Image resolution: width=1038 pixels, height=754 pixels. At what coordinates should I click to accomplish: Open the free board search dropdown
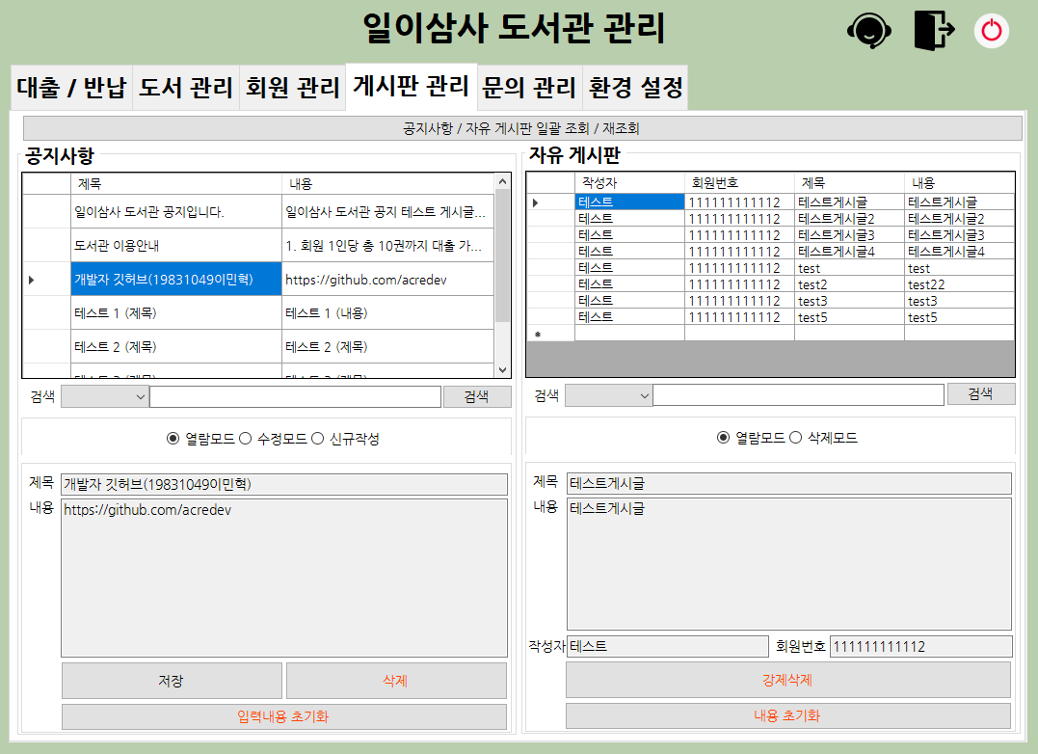pyautogui.click(x=610, y=394)
